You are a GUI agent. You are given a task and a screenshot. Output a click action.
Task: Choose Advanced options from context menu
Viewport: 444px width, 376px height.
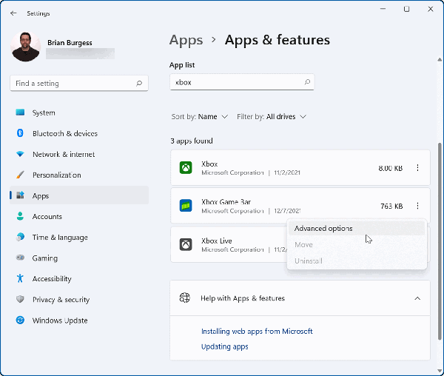[323, 229]
